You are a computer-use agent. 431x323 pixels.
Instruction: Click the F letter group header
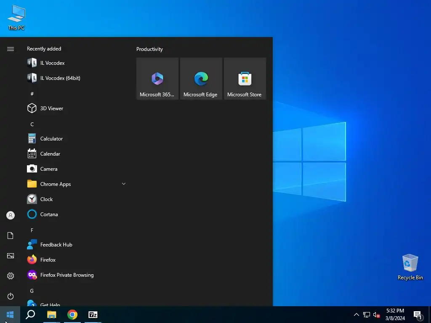pyautogui.click(x=32, y=230)
